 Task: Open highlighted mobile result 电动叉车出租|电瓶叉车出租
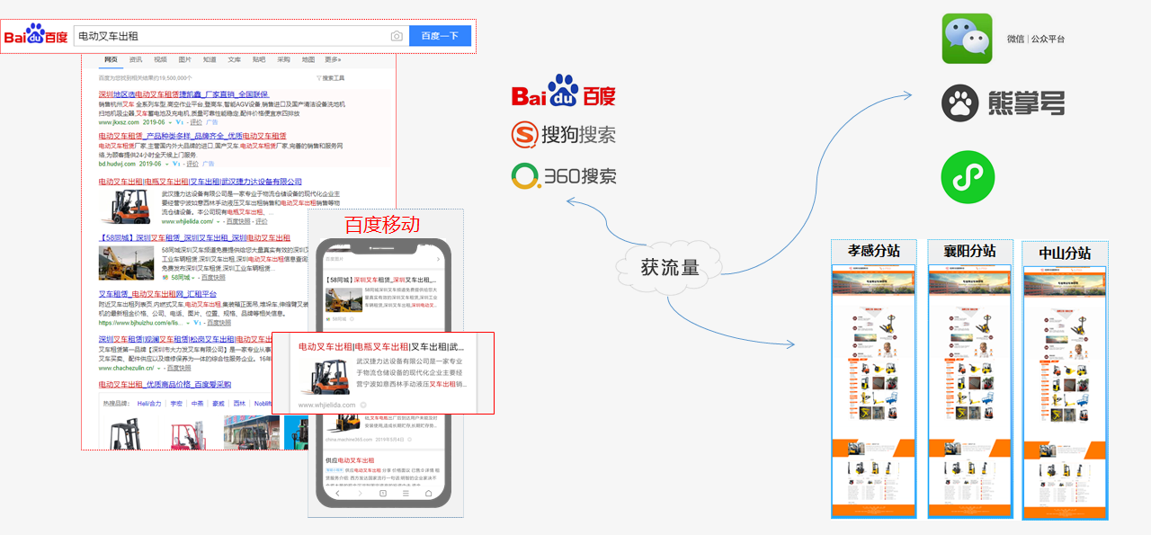381,347
